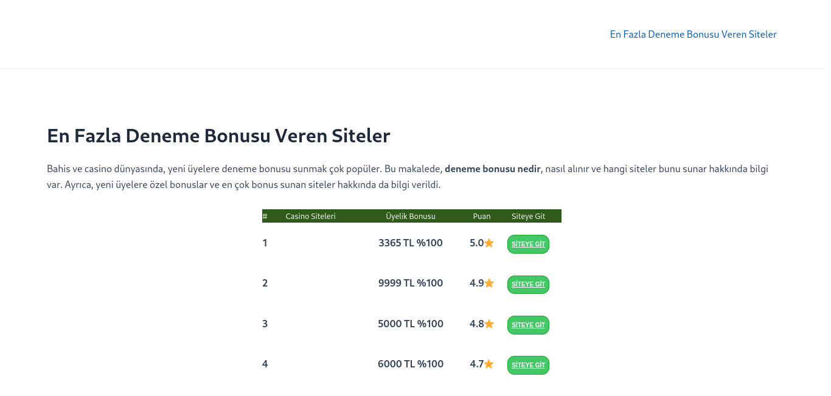This screenshot has width=831, height=396.
Task: Click the star icon beside rating 4.8
Action: [x=489, y=324]
